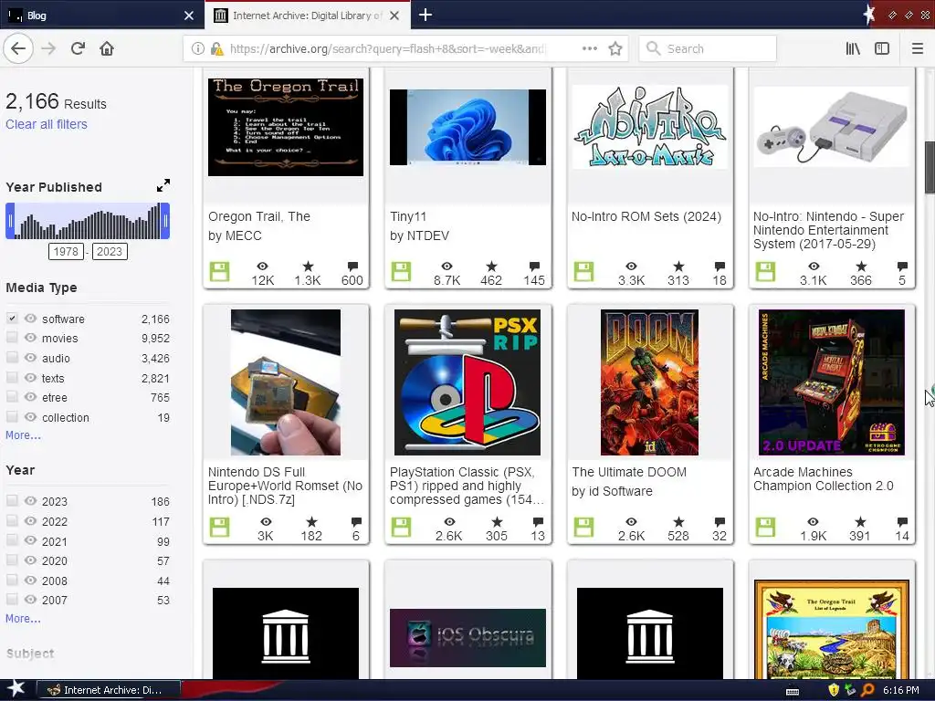Open the start menu star icon in taskbar

[x=16, y=689]
